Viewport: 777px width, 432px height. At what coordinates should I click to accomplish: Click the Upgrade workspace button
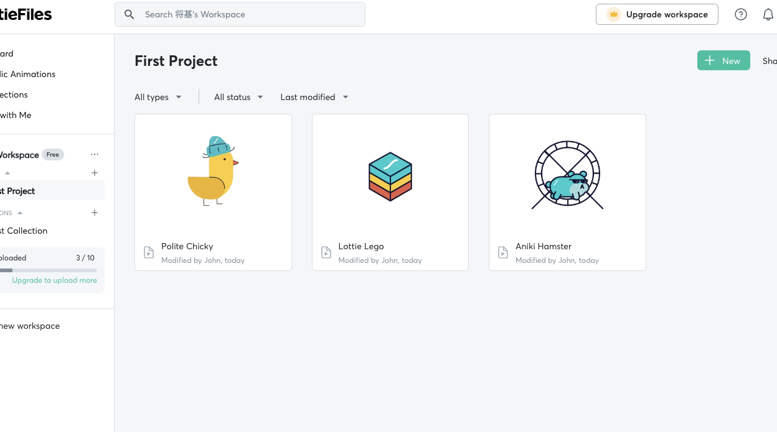pos(657,14)
